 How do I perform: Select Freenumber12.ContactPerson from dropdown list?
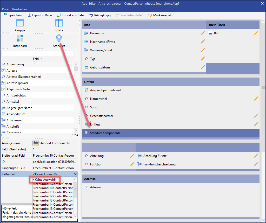pos(53,196)
